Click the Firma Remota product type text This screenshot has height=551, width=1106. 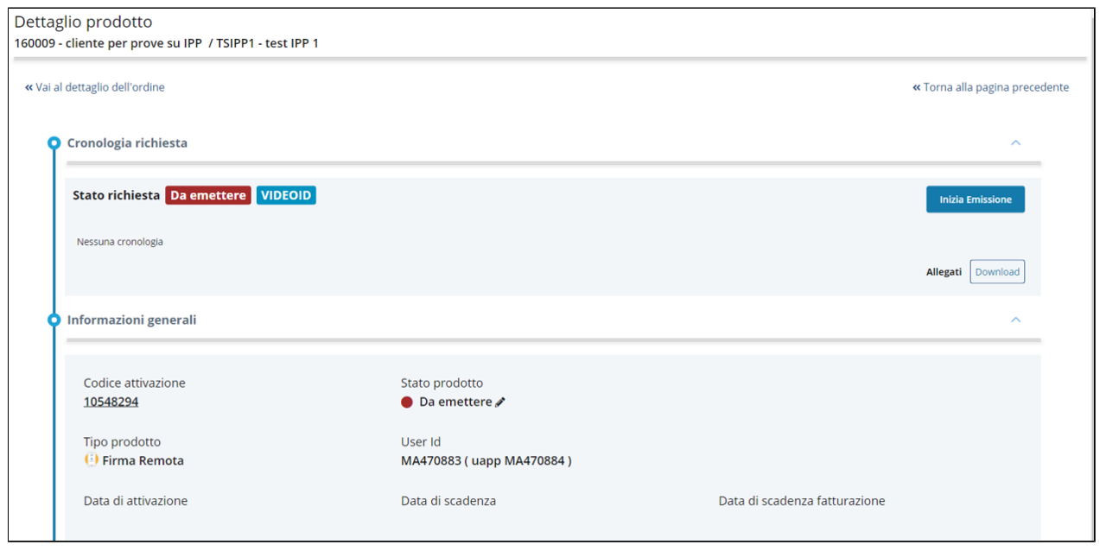(143, 461)
